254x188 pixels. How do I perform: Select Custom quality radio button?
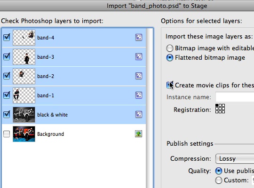(219, 180)
